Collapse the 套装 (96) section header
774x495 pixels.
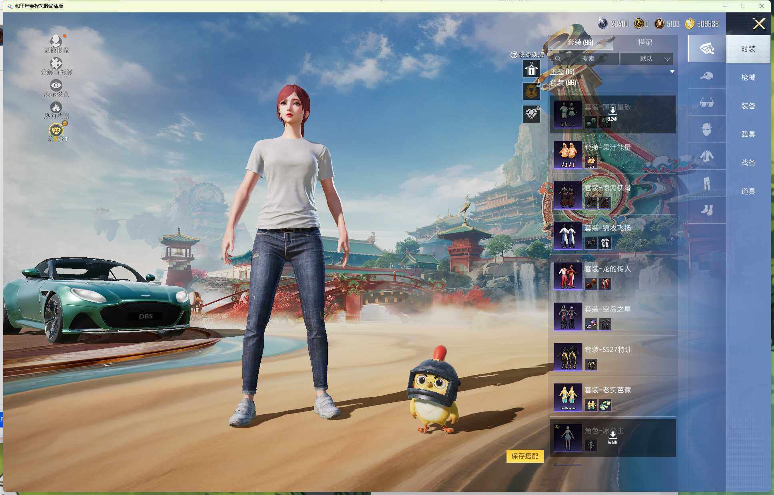tap(563, 83)
